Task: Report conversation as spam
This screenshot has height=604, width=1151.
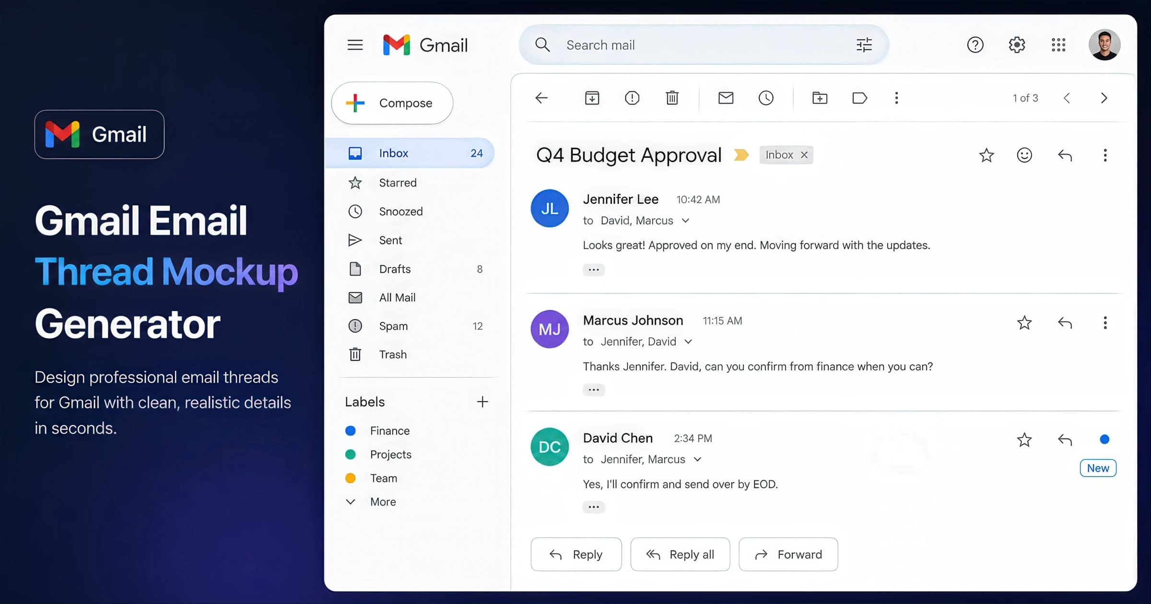Action: [x=632, y=98]
